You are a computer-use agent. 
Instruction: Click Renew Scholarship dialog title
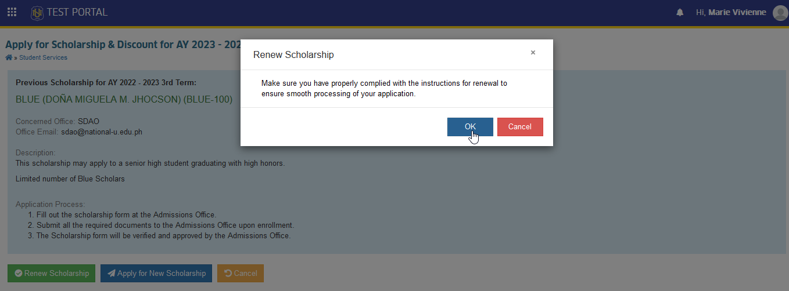point(293,55)
